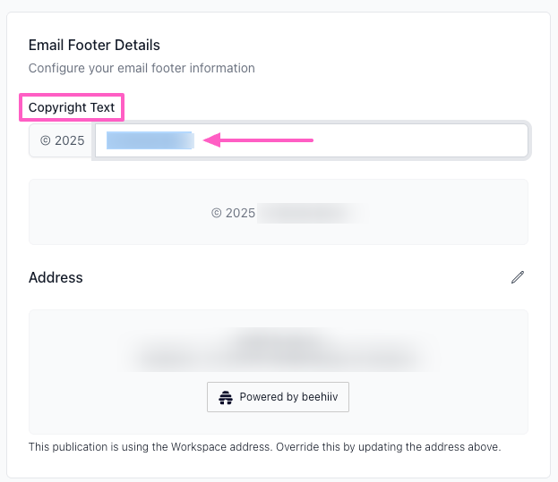The height and width of the screenshot is (482, 558).
Task: Focus the Copyright Text input field
Action: (x=358, y=140)
